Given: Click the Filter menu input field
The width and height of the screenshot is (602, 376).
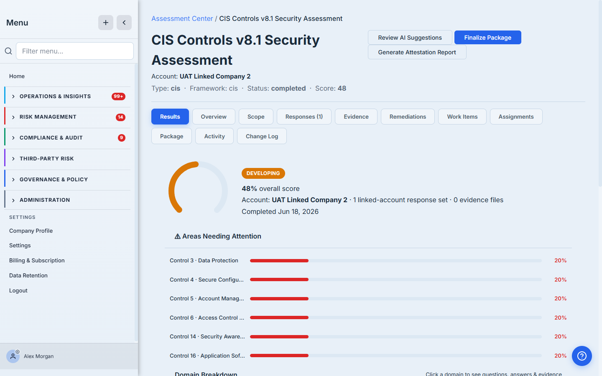Looking at the screenshot, I should tap(75, 51).
